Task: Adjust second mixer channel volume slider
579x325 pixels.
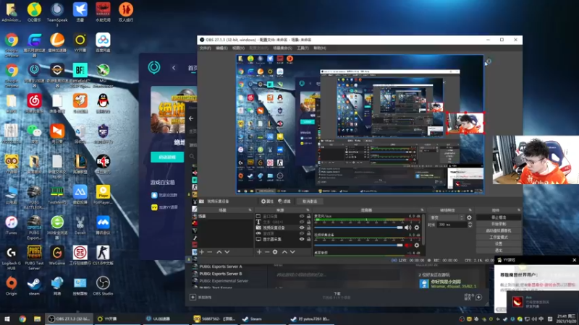Action: coord(358,246)
